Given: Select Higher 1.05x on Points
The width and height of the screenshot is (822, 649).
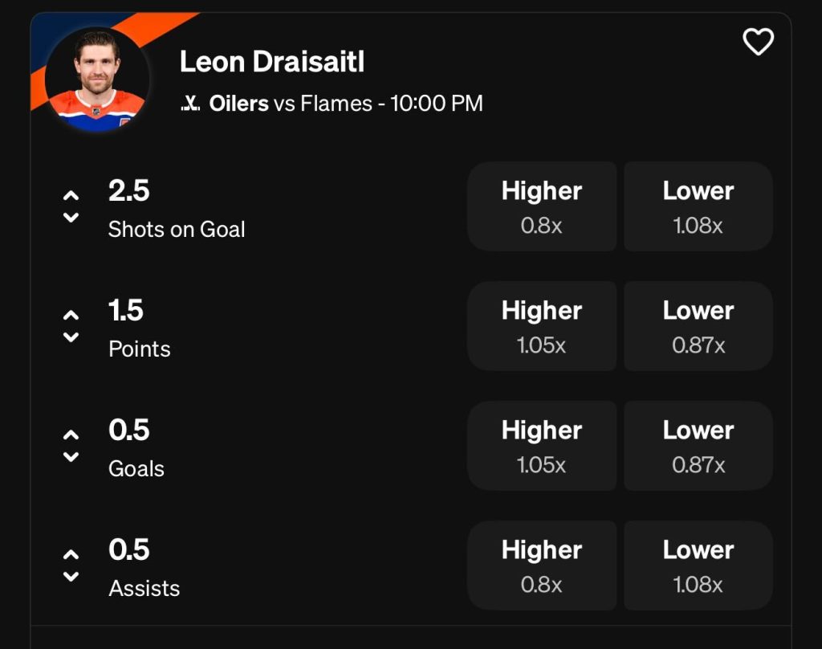Looking at the screenshot, I should click(x=542, y=326).
